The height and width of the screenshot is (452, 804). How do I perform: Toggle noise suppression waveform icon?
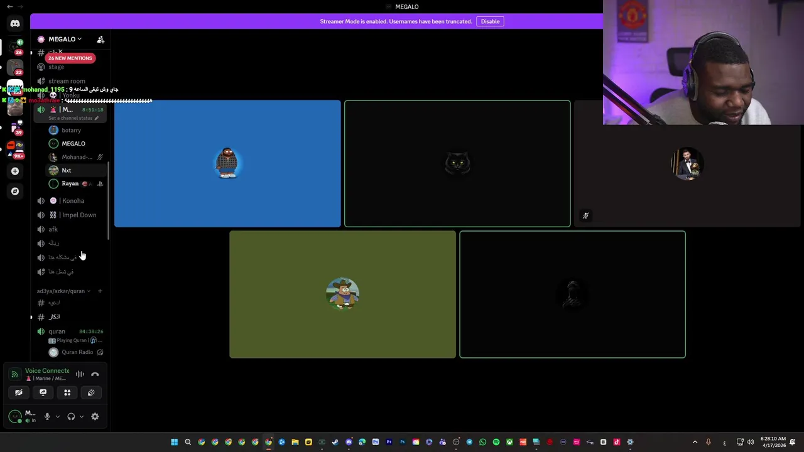(80, 374)
